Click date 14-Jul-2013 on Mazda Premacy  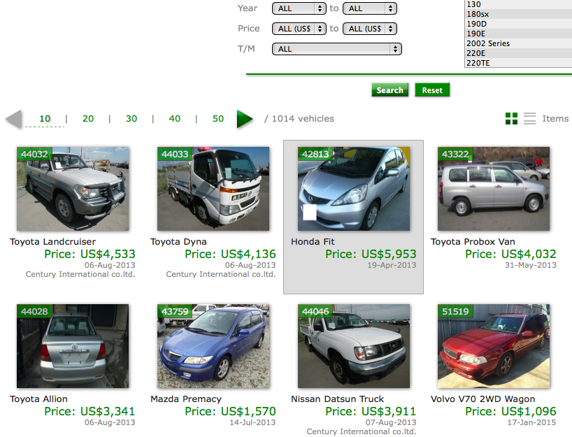pos(252,422)
